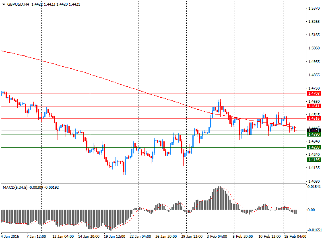
Task: Click the 1.5165 price scale value
Action: pyautogui.click(x=314, y=35)
